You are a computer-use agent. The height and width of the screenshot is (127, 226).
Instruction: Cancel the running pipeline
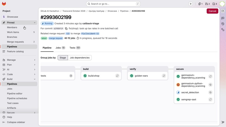pos(212,11)
